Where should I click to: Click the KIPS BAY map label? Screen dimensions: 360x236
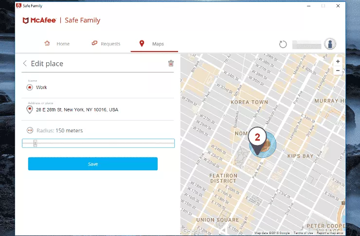coord(300,156)
